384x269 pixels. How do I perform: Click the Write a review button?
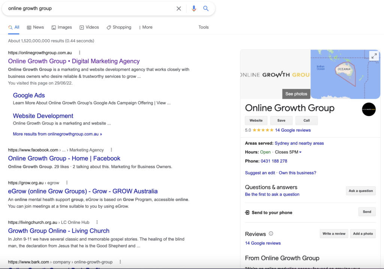point(334,233)
